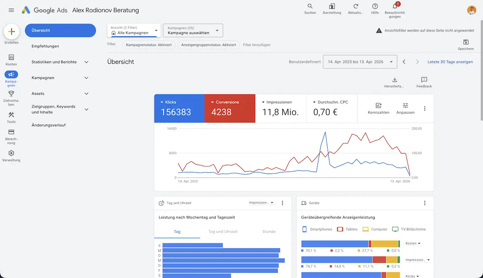Click the Speichern save icon
The image size is (483, 278).
[x=466, y=42]
